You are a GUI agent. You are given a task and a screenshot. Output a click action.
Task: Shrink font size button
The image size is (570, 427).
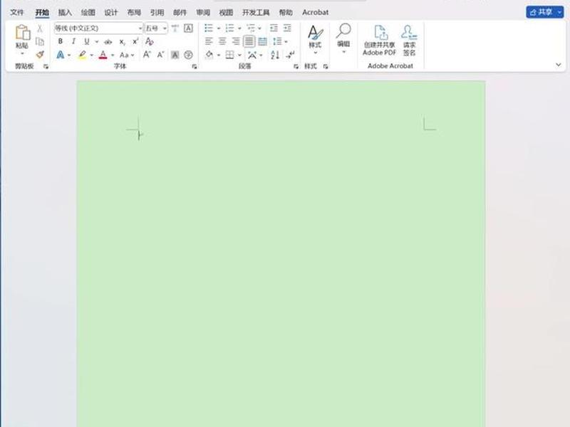pos(161,55)
